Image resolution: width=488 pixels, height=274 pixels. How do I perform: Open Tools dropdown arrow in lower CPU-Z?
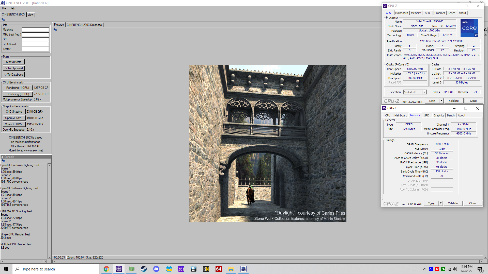coord(440,203)
